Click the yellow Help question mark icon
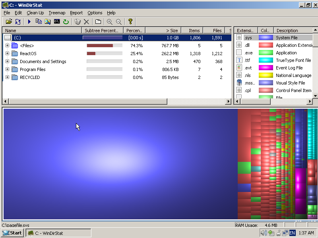This screenshot has width=318, height=238. 130,21
